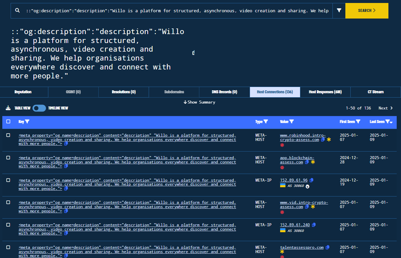
Task: Select the Host Connections (136) tab
Action: click(275, 92)
